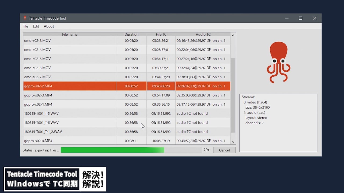Screen dimensions: 344x193
Task: Click duration 00:08:11 of gopro-s02-4.MP4
Action: [131, 141]
